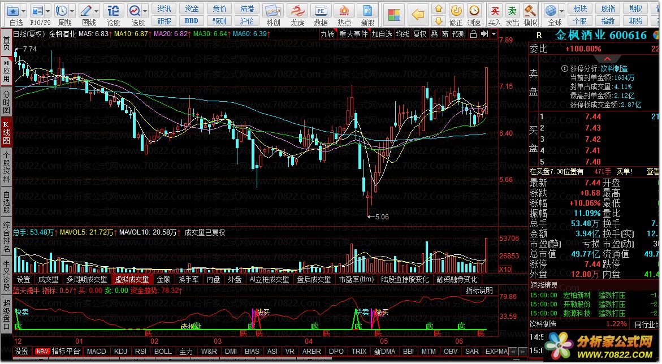This screenshot has height=364, width=662.
Task: Expand the 周期 dropdown arrow
Action: tap(72, 11)
